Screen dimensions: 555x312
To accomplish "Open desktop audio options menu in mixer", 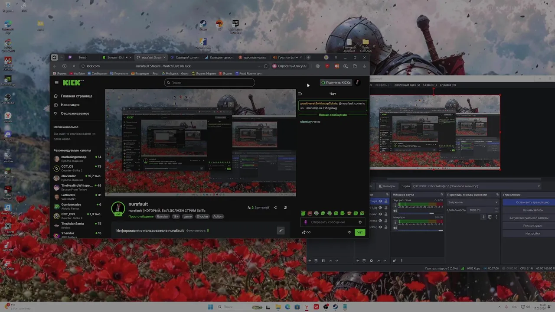I will (x=395, y=205).
